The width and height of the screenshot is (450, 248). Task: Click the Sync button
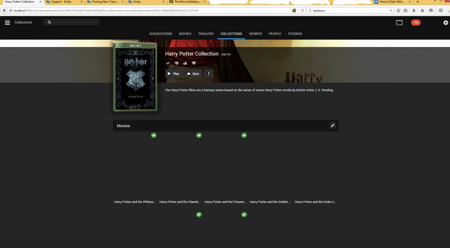tap(193, 74)
